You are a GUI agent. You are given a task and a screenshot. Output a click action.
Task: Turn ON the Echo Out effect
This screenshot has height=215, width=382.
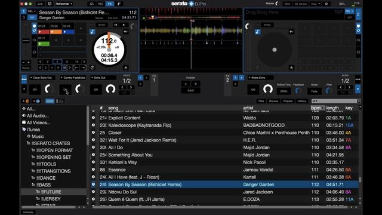[95, 90]
